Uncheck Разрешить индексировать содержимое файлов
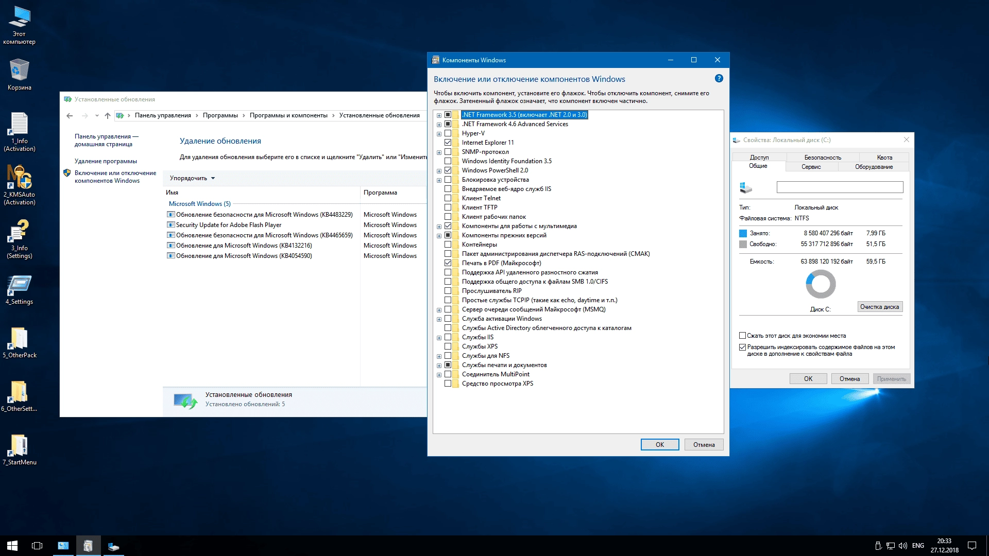The width and height of the screenshot is (989, 556). 742,347
